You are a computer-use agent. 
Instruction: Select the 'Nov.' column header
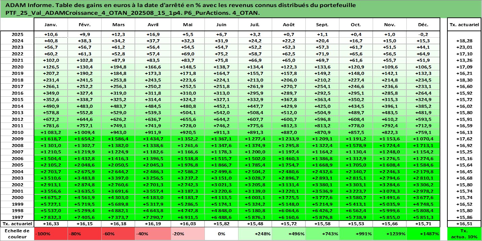point(390,25)
